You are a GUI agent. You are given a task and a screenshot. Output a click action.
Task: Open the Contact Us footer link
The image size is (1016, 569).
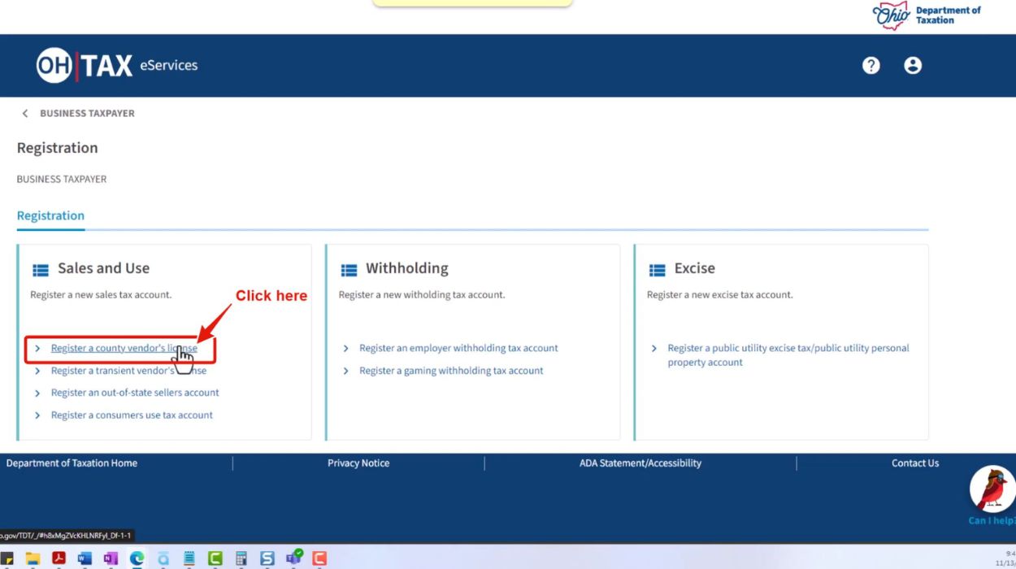(x=914, y=463)
